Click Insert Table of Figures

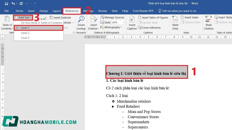(155, 18)
